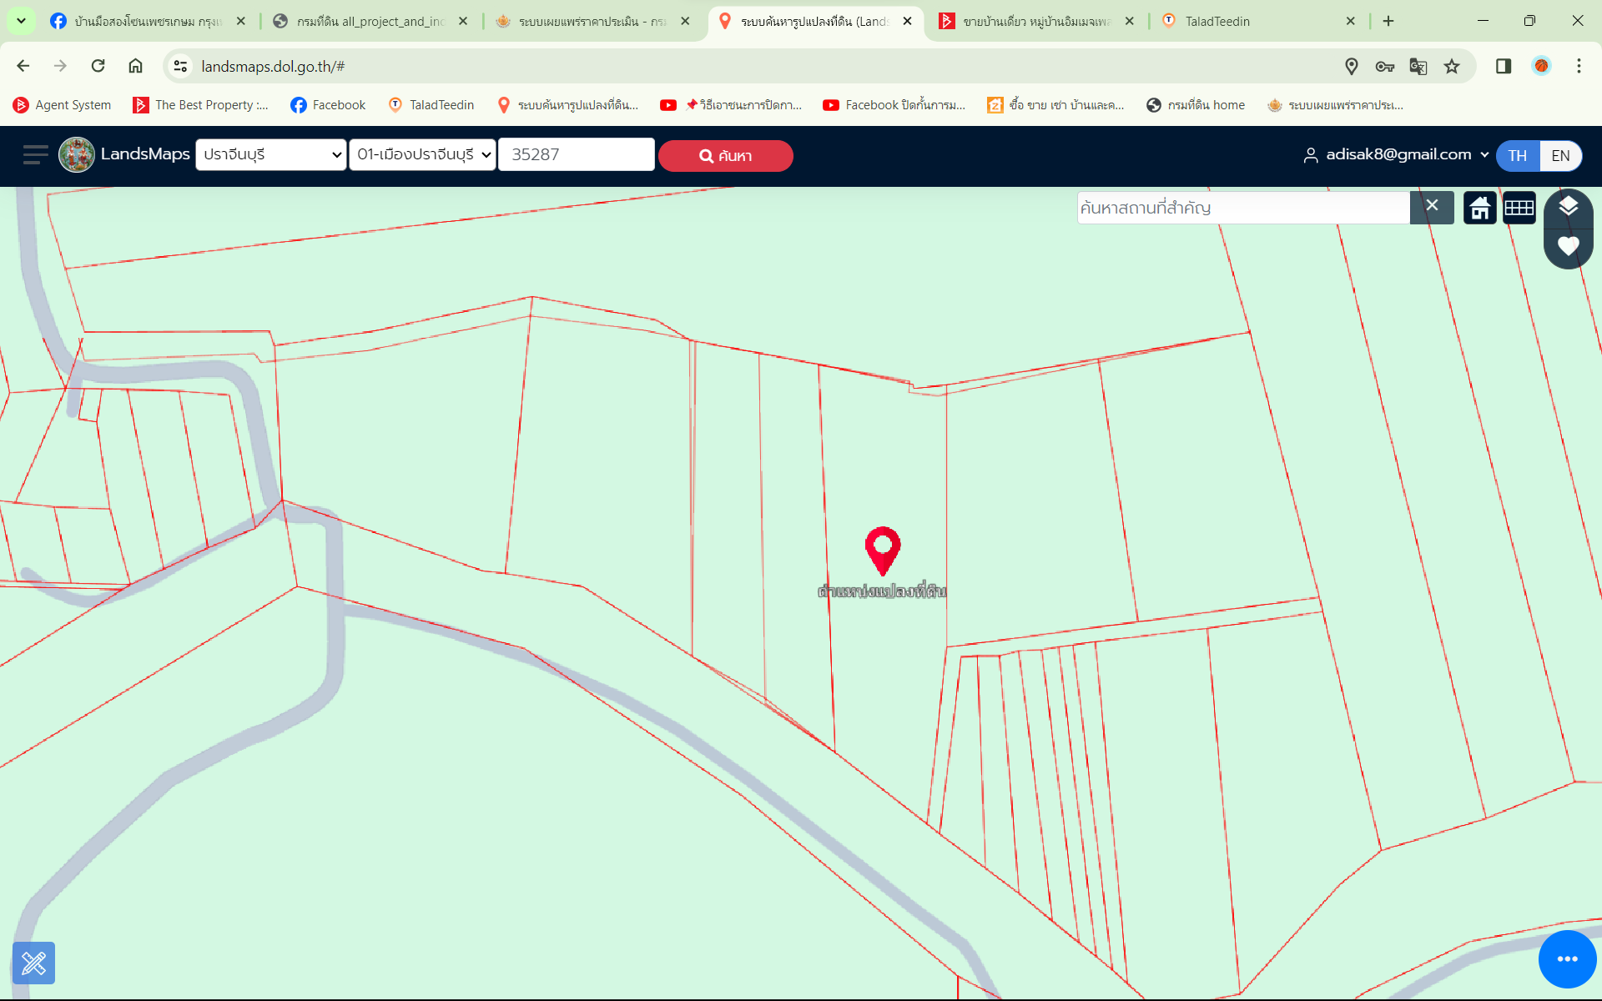Open the map layers icon
Image resolution: width=1602 pixels, height=1001 pixels.
point(1568,207)
